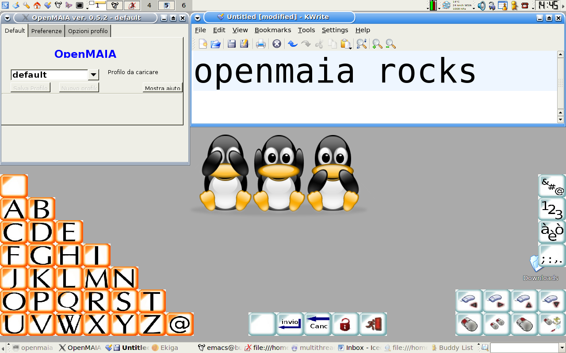The height and width of the screenshot is (353, 566).
Task: Open the Bookmarks menu in KWrite
Action: [273, 30]
